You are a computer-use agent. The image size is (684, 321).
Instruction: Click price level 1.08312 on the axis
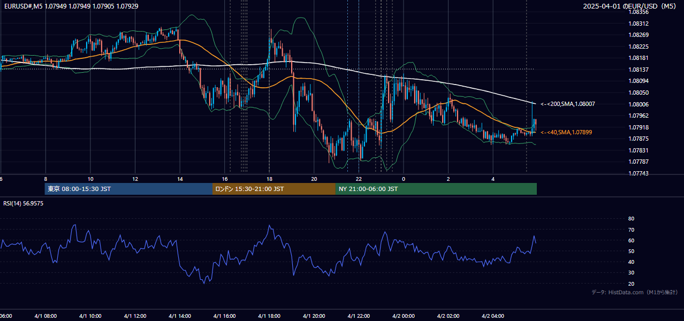coord(639,24)
